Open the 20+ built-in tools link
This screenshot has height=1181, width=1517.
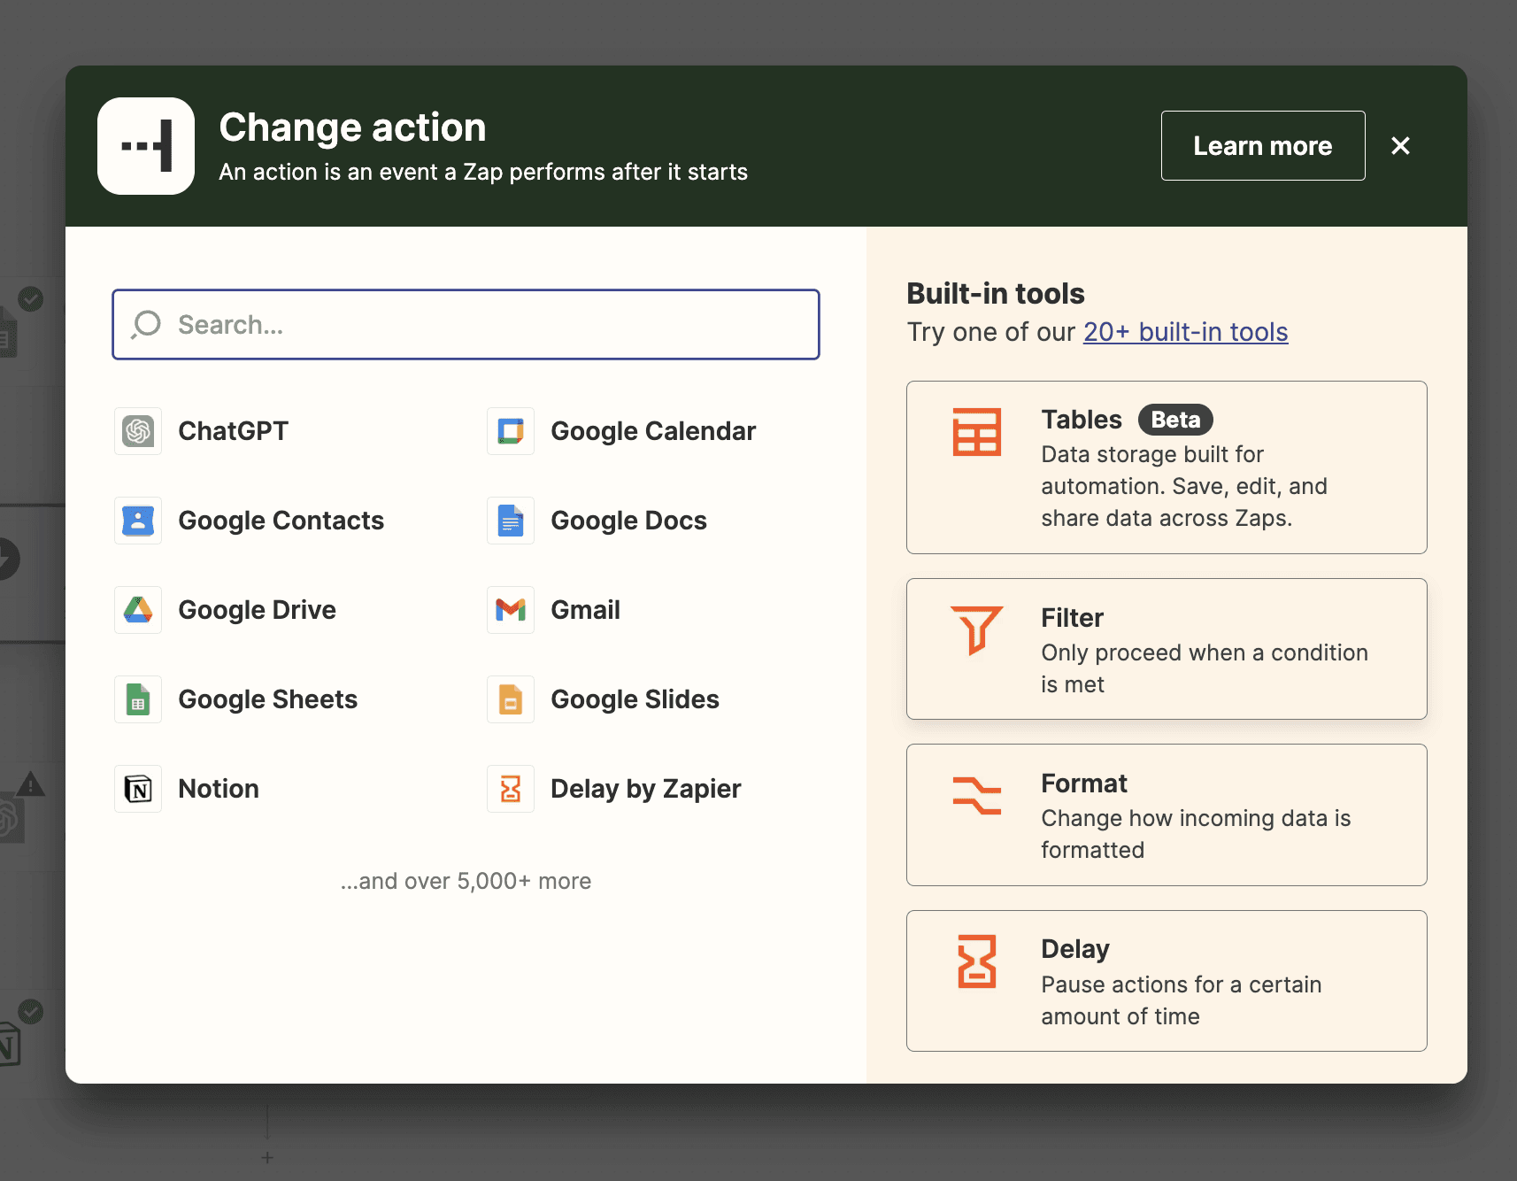coord(1186,332)
